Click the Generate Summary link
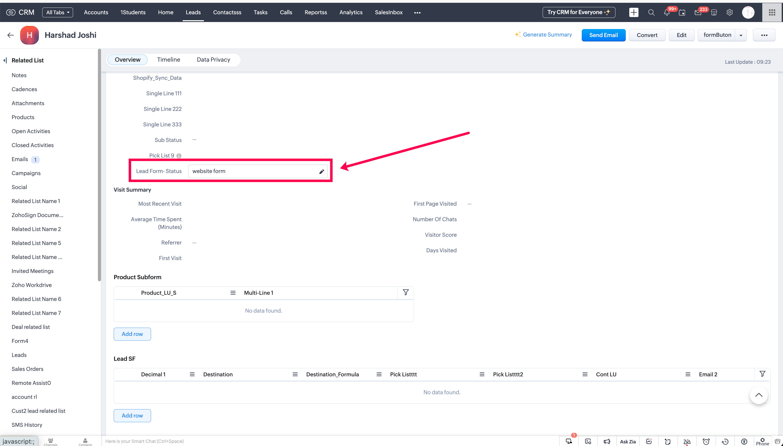The height and width of the screenshot is (446, 783). click(x=547, y=35)
